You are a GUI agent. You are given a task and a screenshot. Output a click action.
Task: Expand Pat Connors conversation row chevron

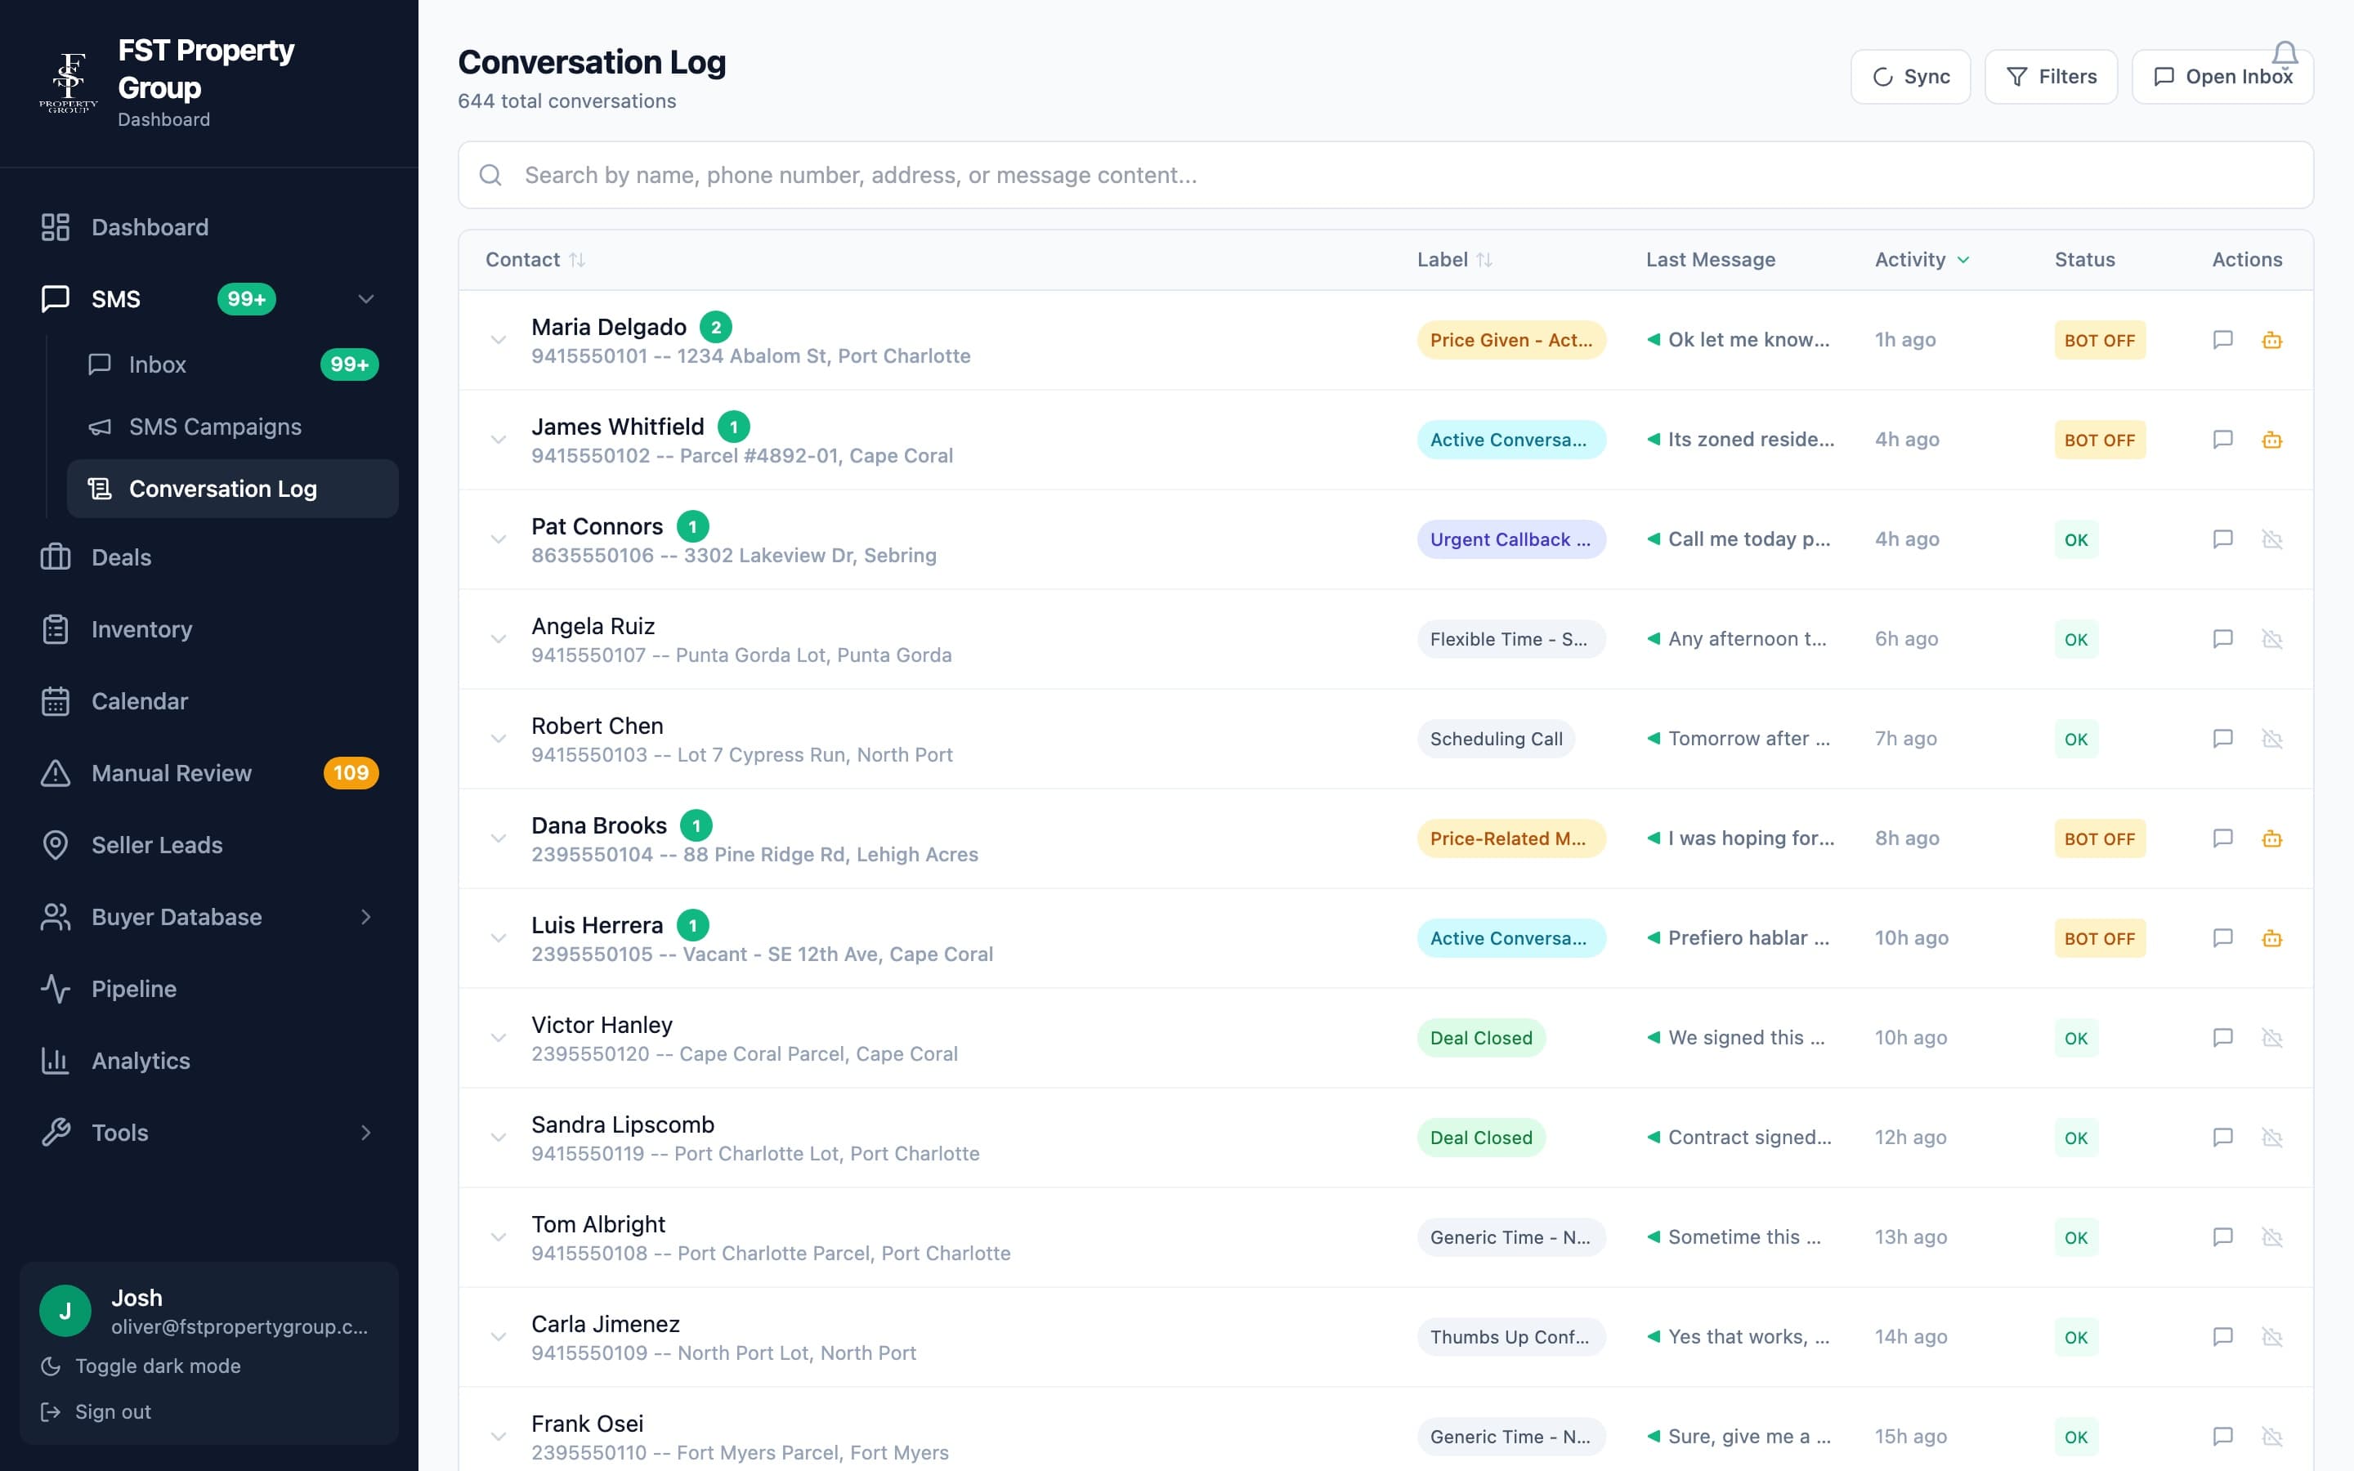tap(498, 539)
